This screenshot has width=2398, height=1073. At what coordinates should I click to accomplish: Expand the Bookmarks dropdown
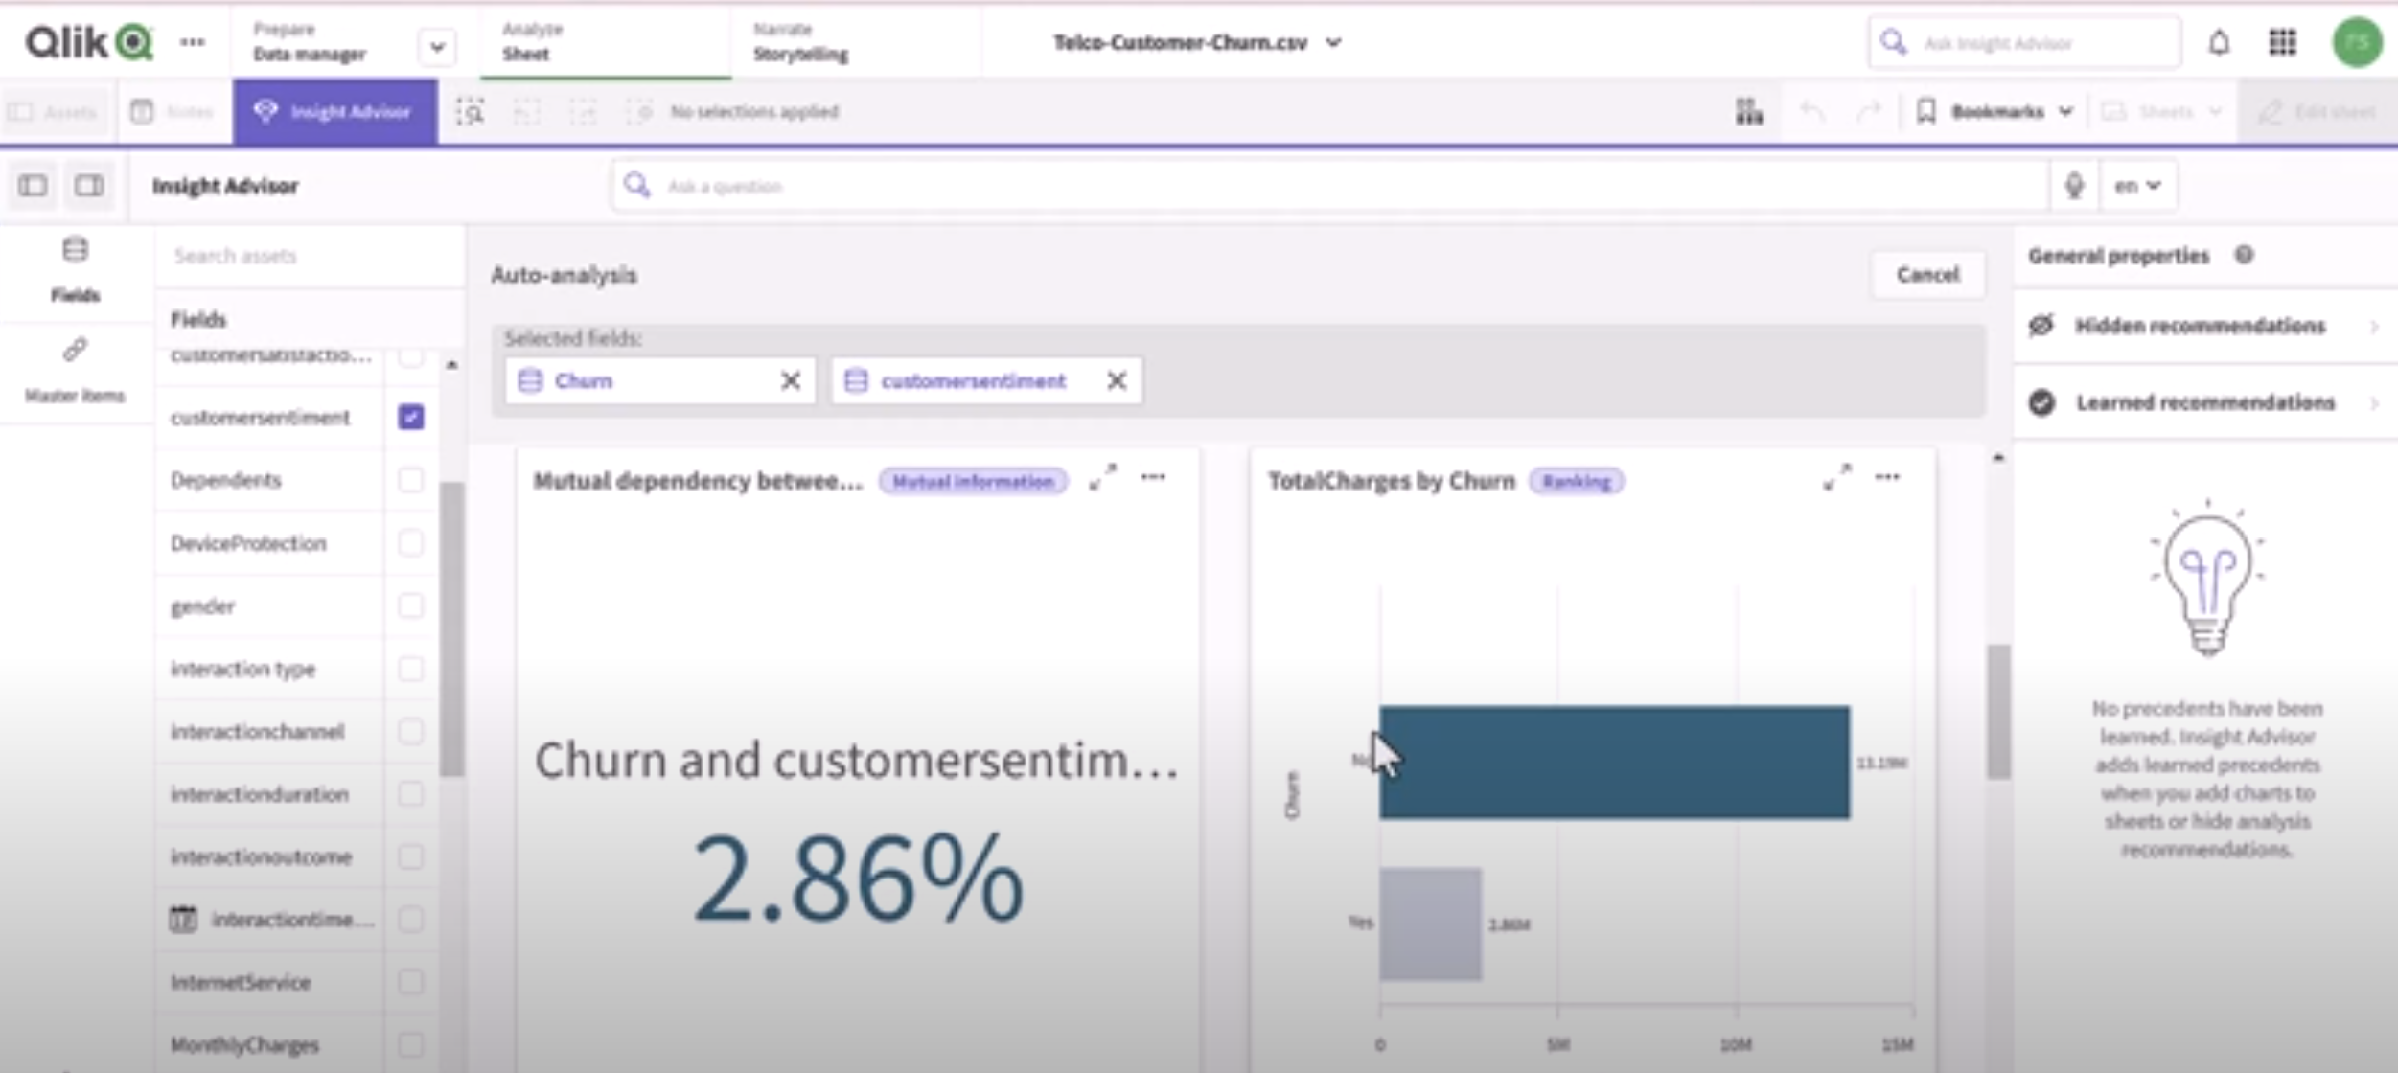1996,112
